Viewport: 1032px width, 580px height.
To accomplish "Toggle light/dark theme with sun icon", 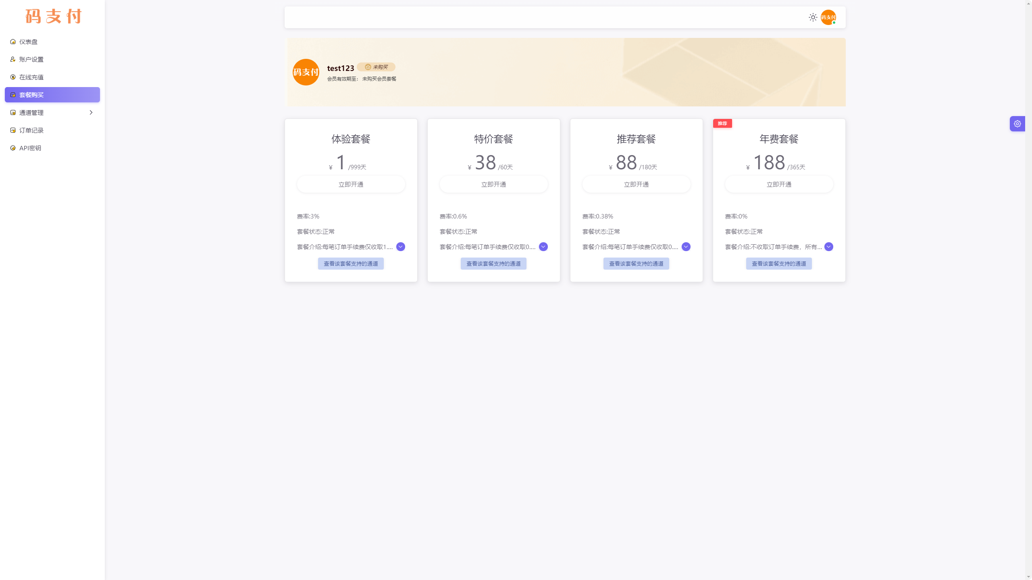I will tap(813, 17).
